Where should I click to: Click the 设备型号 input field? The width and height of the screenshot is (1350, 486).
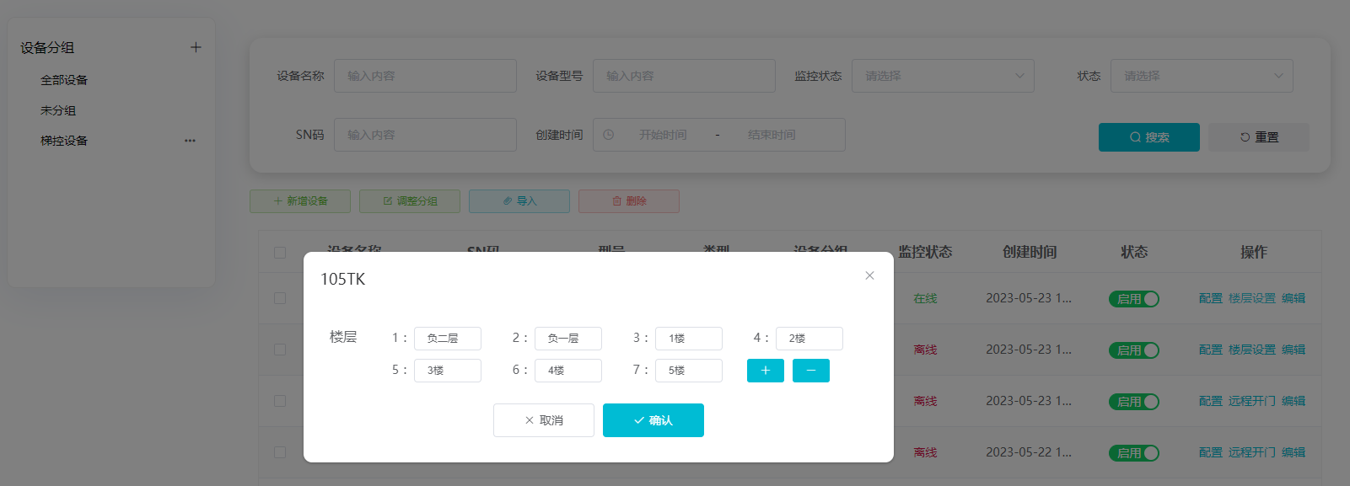[684, 76]
